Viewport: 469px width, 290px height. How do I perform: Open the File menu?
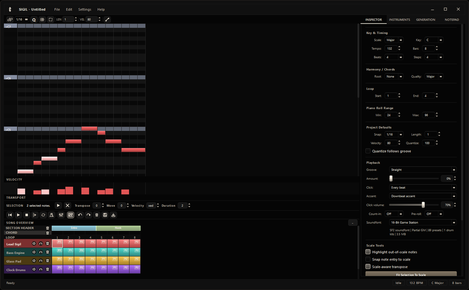57,9
